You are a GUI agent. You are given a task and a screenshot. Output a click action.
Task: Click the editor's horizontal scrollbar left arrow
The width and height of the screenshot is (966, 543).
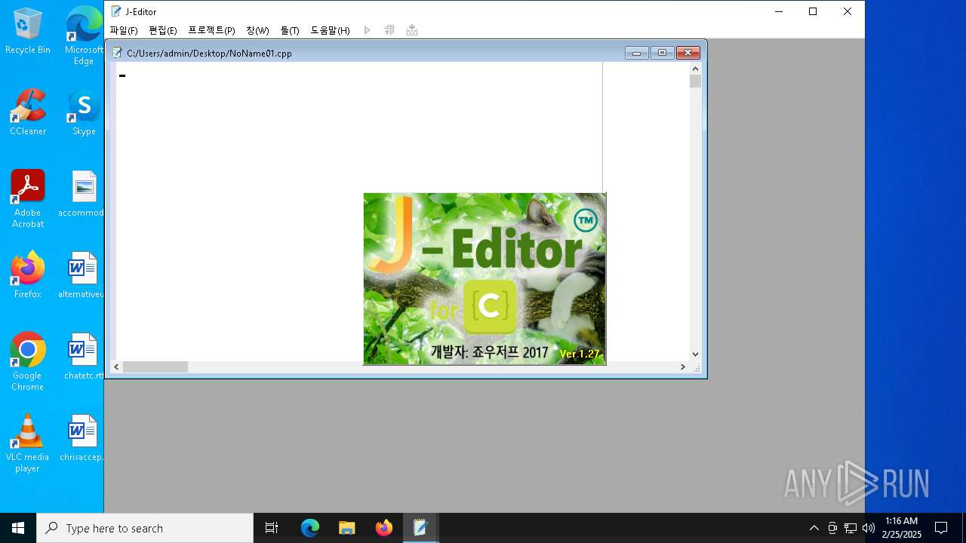coord(116,367)
